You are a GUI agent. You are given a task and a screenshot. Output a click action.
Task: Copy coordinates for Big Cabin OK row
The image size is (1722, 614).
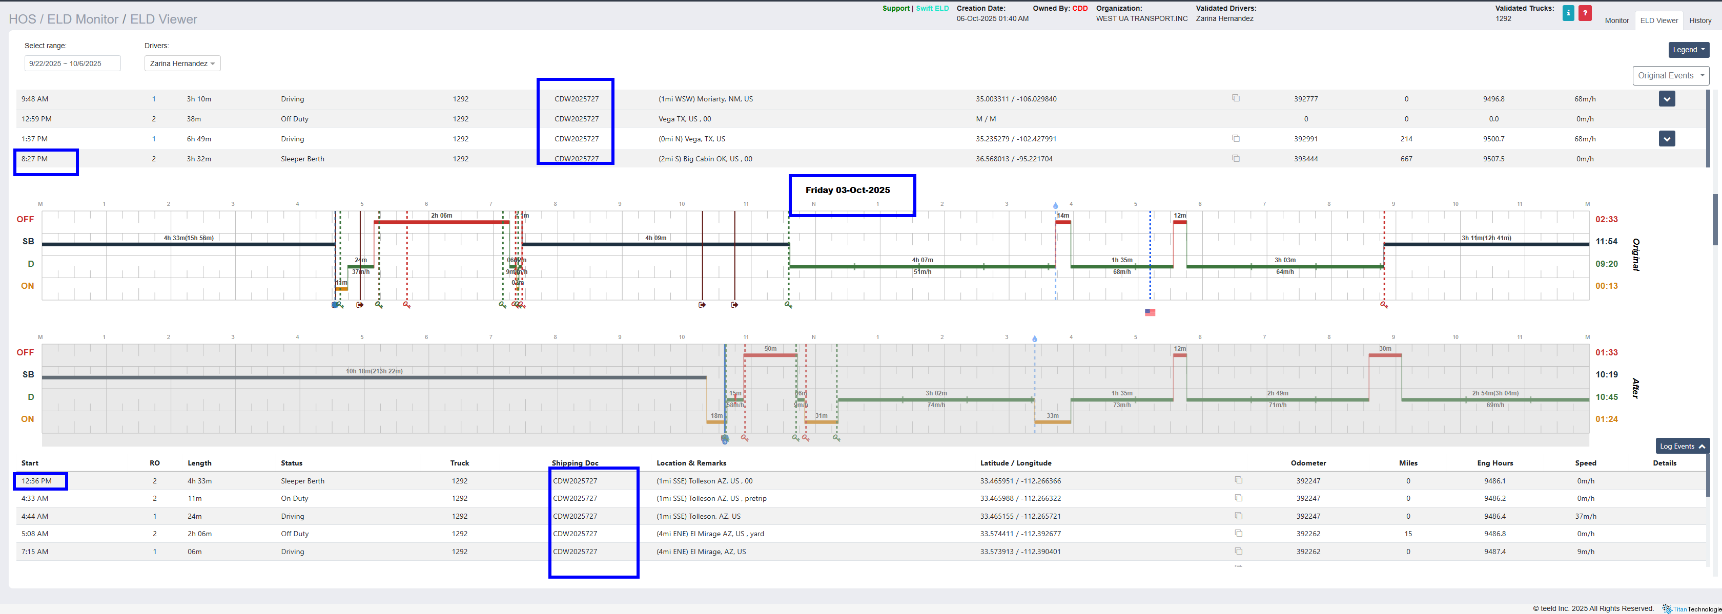pos(1235,158)
